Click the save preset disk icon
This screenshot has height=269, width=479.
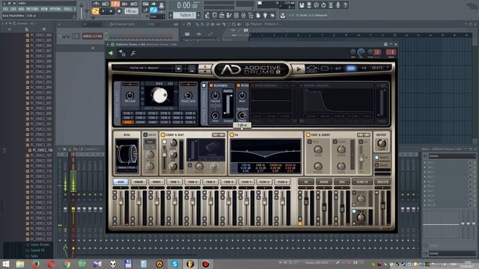click(x=192, y=69)
